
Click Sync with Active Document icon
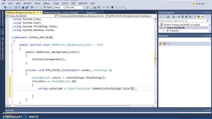pos(179,17)
